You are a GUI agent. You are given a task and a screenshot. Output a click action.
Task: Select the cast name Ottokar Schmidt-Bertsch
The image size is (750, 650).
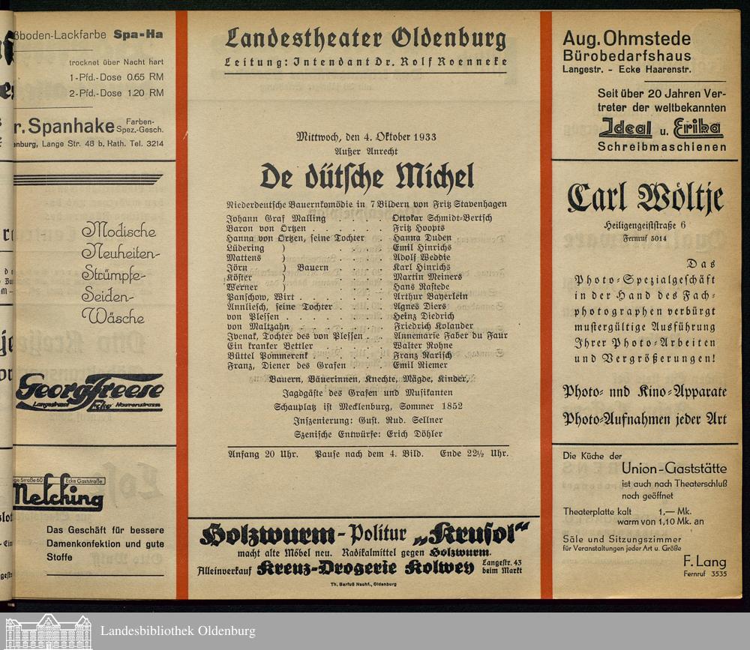[442, 217]
